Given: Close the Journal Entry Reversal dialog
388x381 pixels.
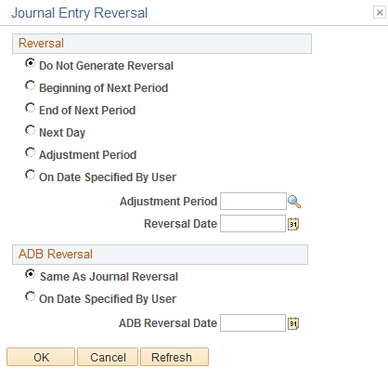Looking at the screenshot, I should 380,12.
